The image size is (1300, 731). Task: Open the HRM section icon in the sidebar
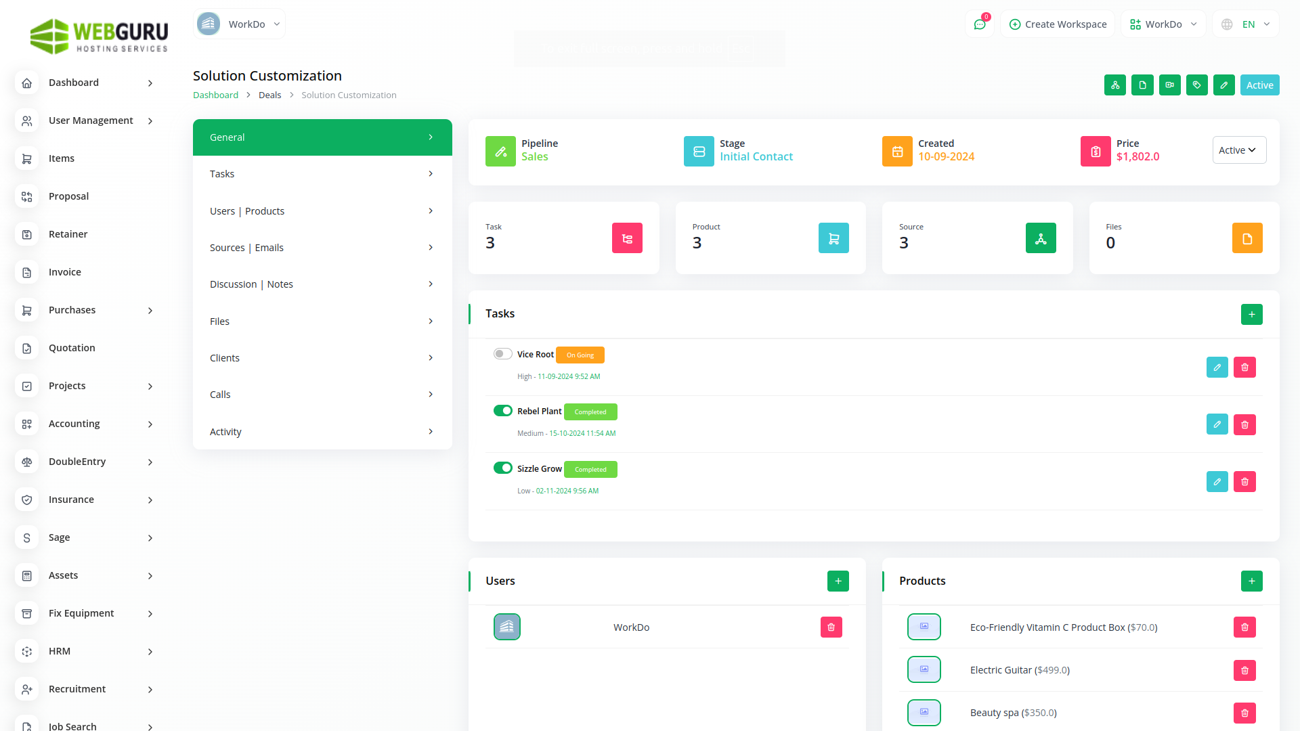click(26, 651)
